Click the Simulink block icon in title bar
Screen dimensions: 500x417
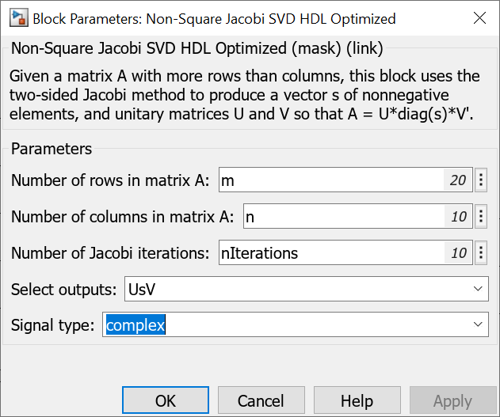pyautogui.click(x=17, y=18)
